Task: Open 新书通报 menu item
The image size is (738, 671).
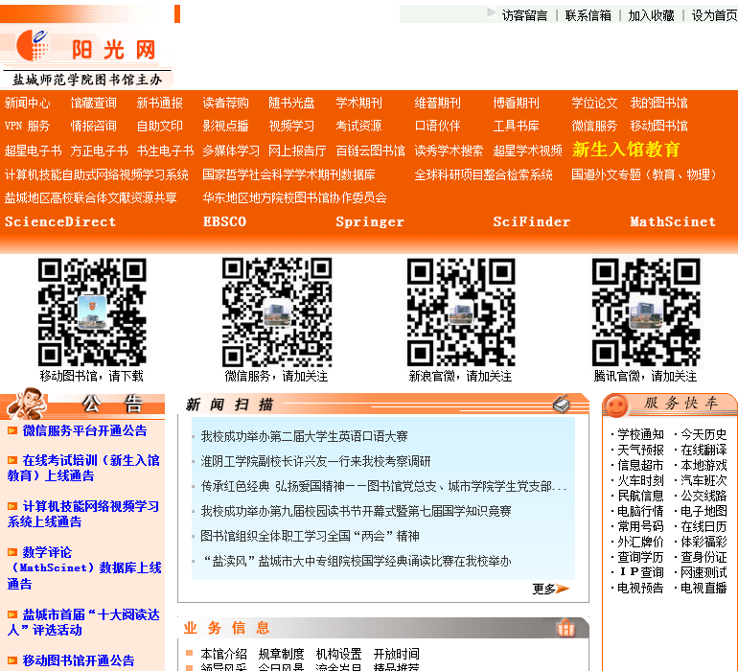Action: pyautogui.click(x=159, y=103)
